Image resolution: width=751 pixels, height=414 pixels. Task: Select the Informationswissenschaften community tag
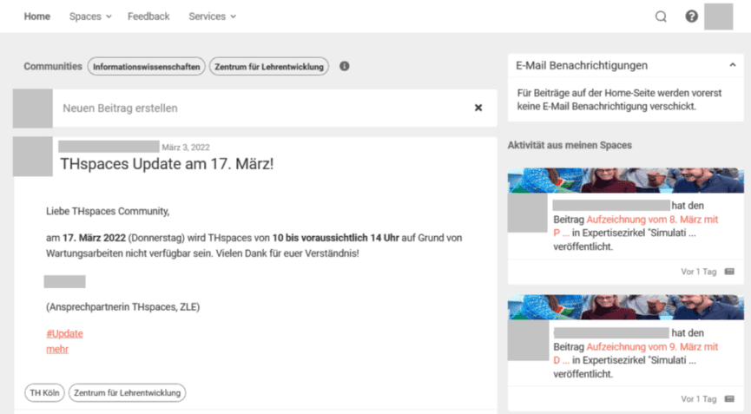click(146, 66)
